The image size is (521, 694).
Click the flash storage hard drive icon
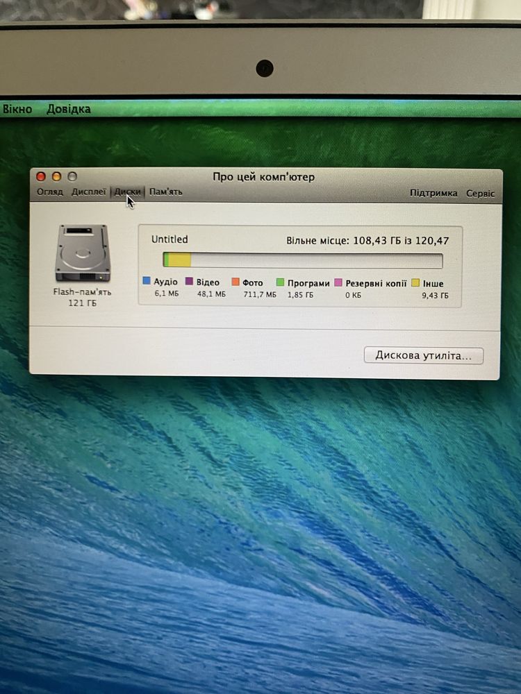pyautogui.click(x=83, y=253)
